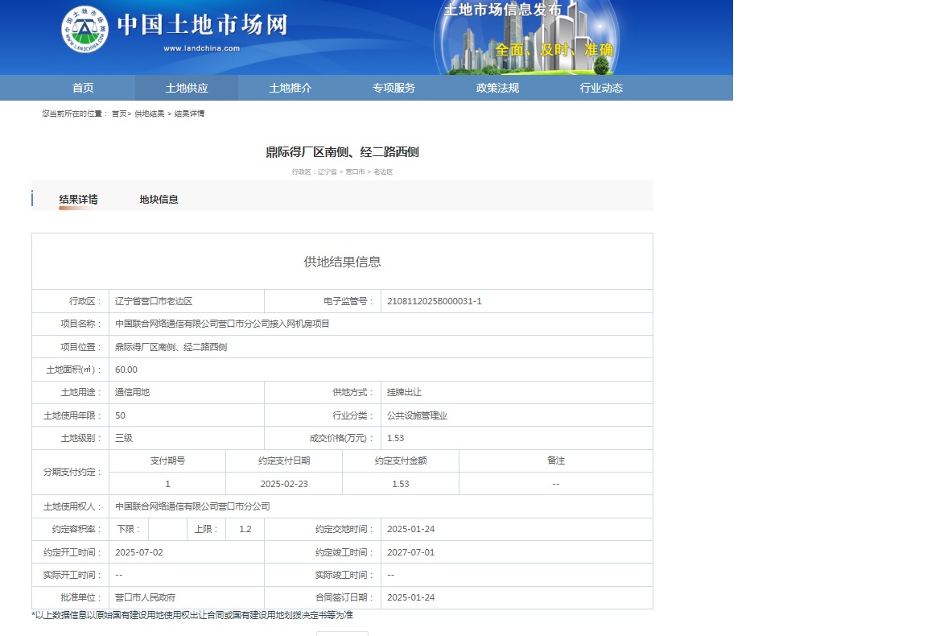The width and height of the screenshot is (927, 636).
Task: Select the 电子监管号 value 2108112025B000031-1
Action: [x=435, y=301]
